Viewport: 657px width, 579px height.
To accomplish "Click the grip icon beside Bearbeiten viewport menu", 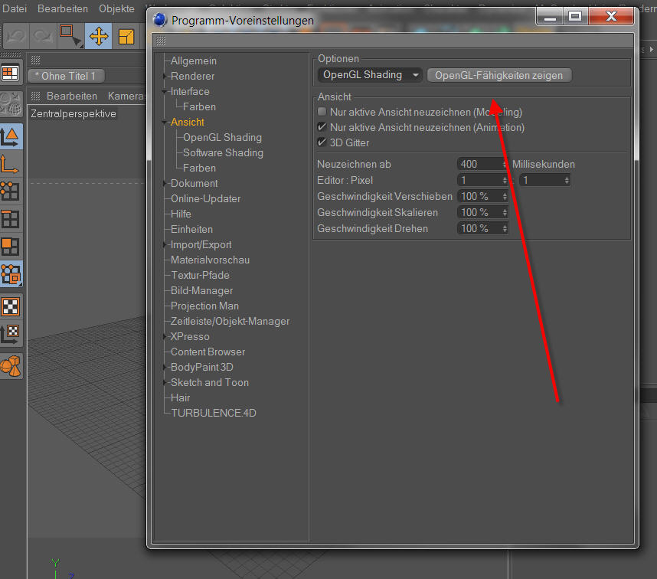I will click(x=36, y=96).
